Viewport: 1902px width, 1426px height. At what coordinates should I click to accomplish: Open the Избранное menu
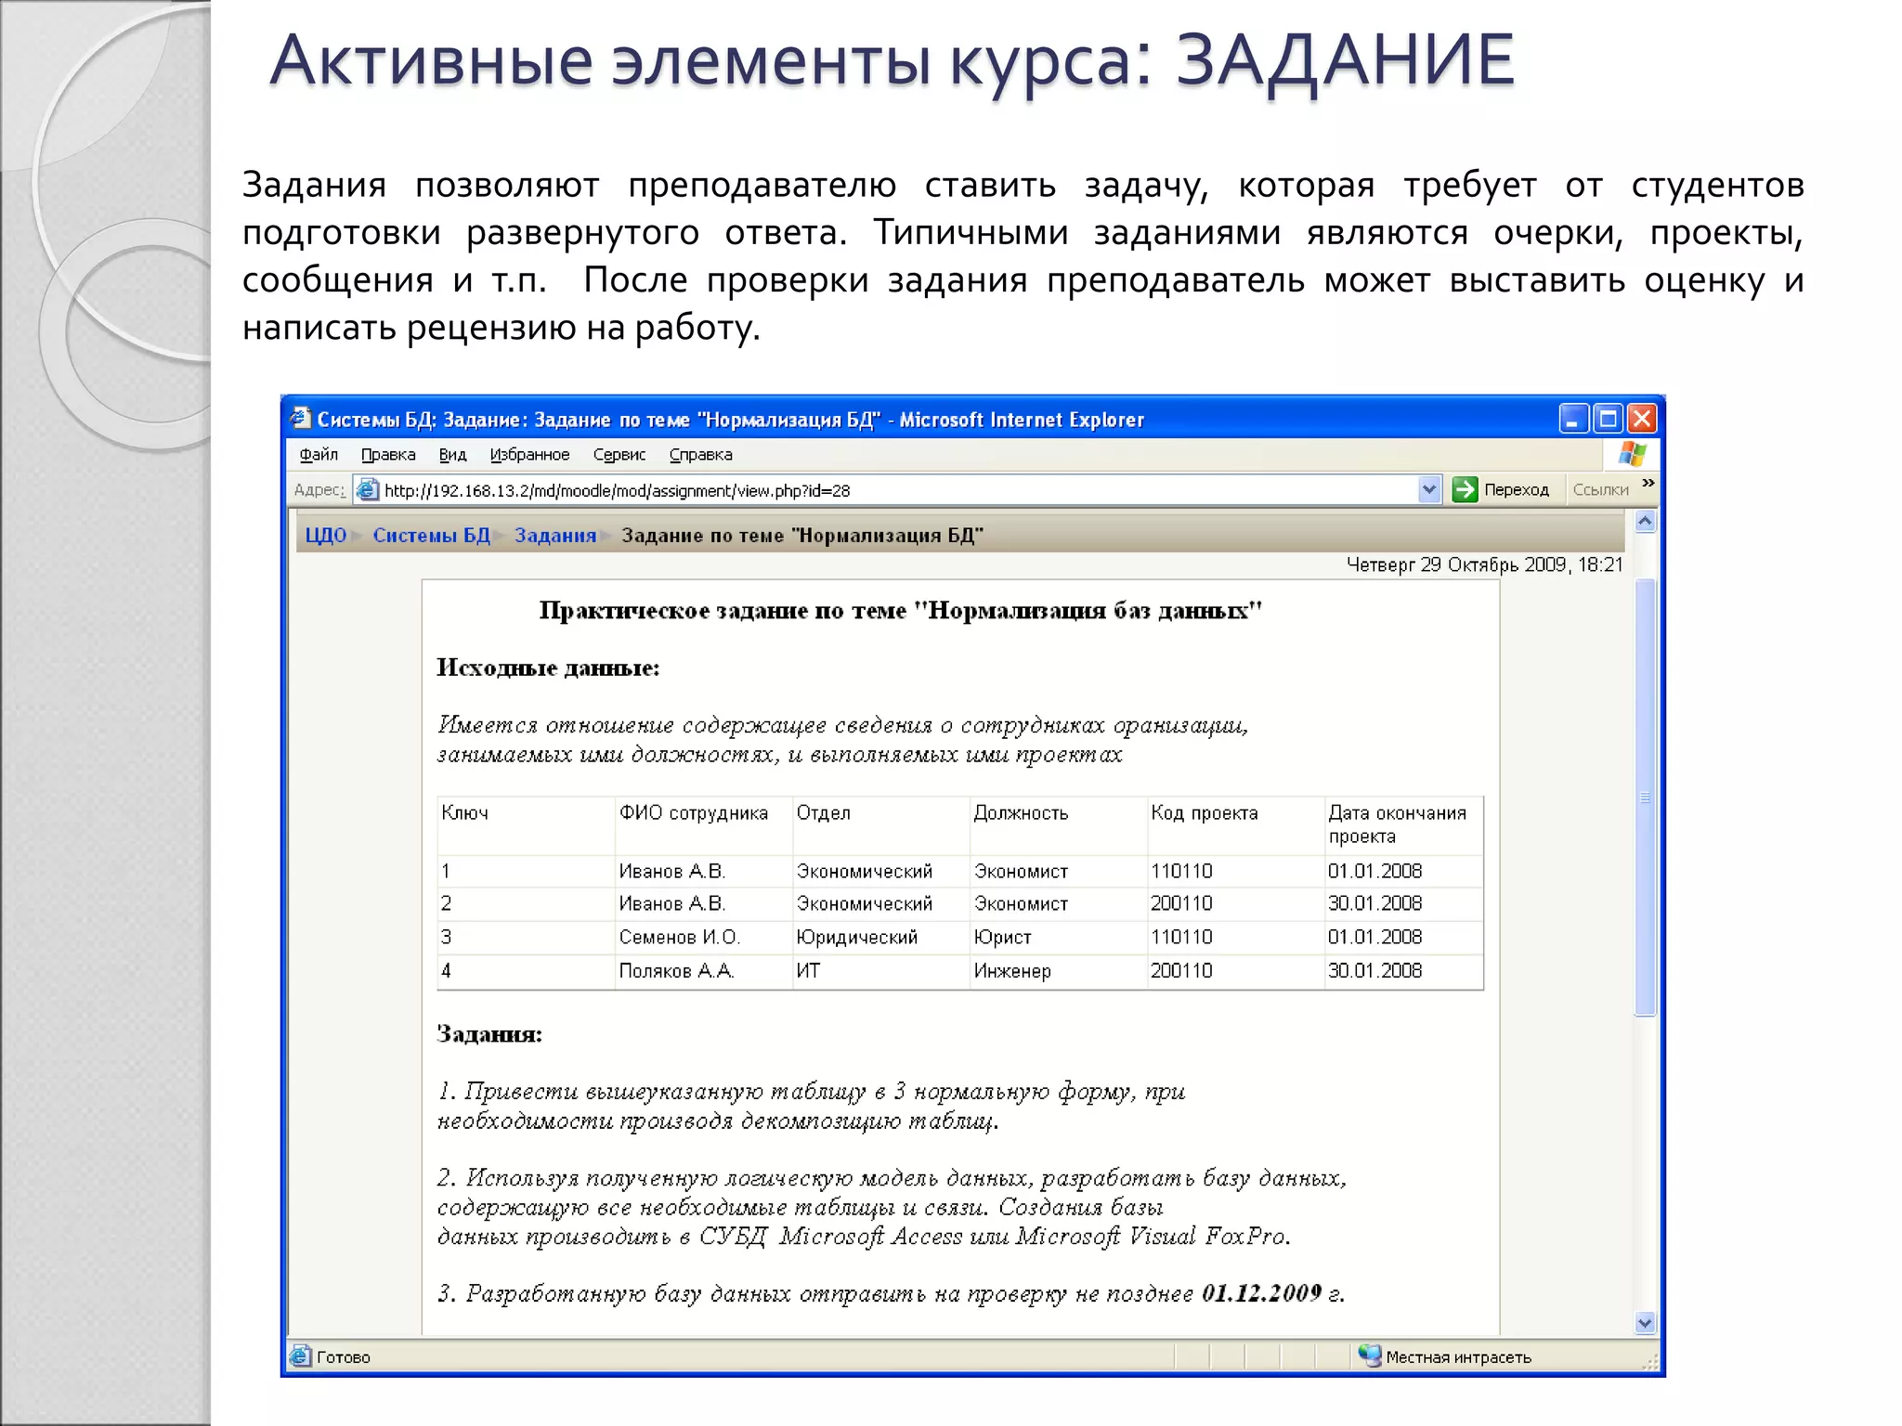pos(529,454)
